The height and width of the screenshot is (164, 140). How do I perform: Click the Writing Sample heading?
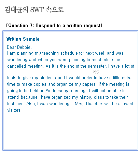[23, 39]
